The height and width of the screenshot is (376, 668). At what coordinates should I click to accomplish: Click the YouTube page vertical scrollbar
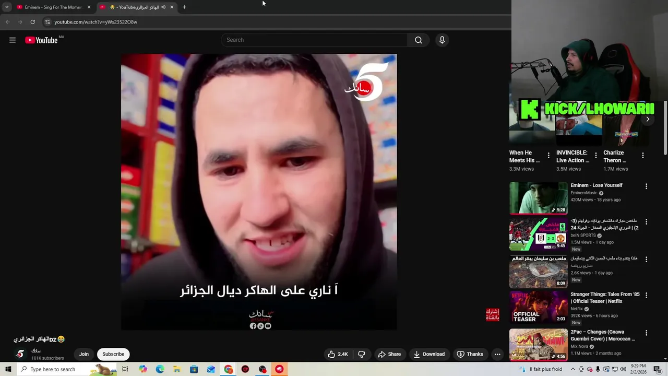[665, 128]
